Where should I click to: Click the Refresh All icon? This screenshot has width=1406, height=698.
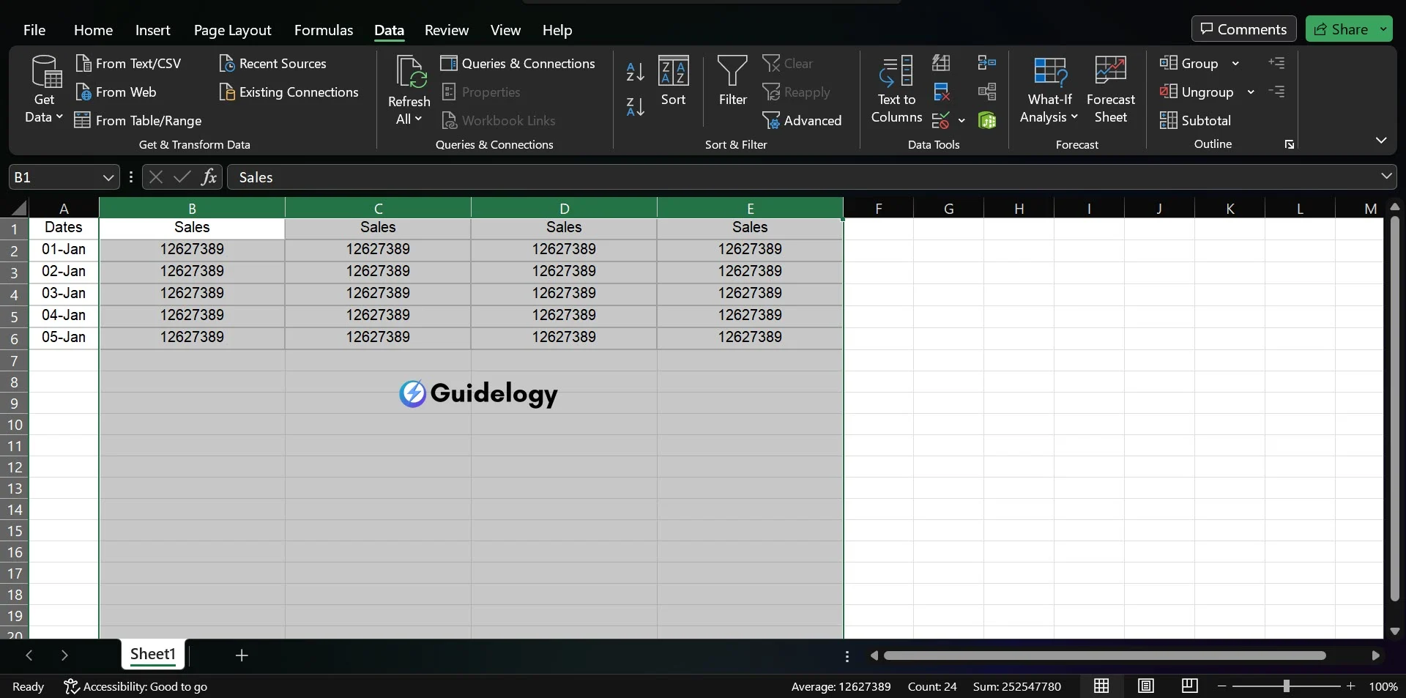409,73
